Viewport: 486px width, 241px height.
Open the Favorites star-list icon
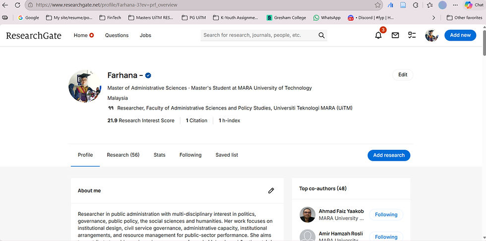pos(429,5)
